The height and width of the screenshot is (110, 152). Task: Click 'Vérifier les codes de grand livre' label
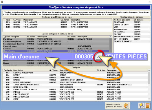point(114,106)
